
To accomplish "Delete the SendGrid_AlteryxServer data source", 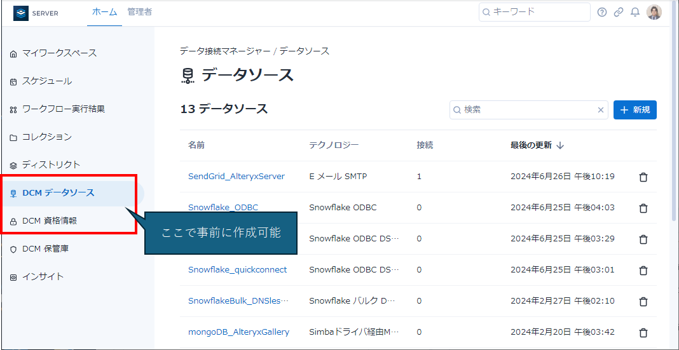I will (643, 177).
